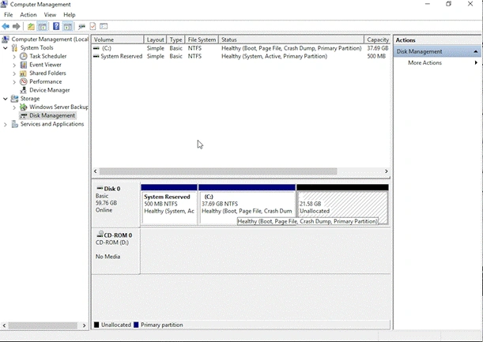Open the File menu
Screen dimensions: 483x342
click(x=9, y=15)
